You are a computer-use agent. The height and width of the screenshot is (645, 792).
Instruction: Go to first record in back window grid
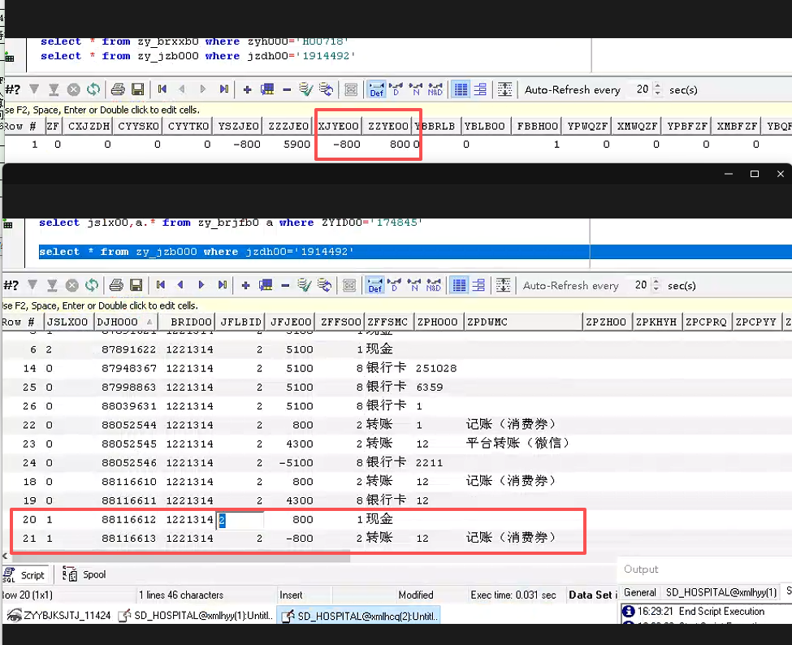(162, 89)
